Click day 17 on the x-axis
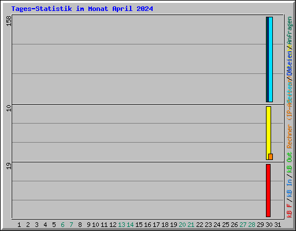 coord(156,225)
